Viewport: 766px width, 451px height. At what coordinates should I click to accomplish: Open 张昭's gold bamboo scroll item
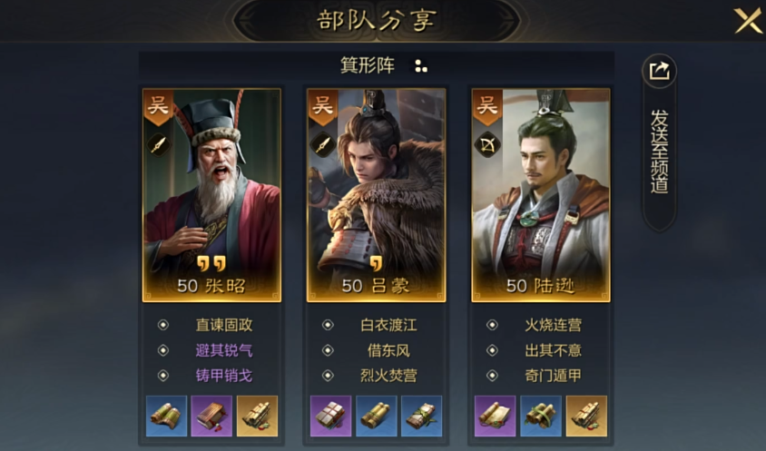(257, 417)
